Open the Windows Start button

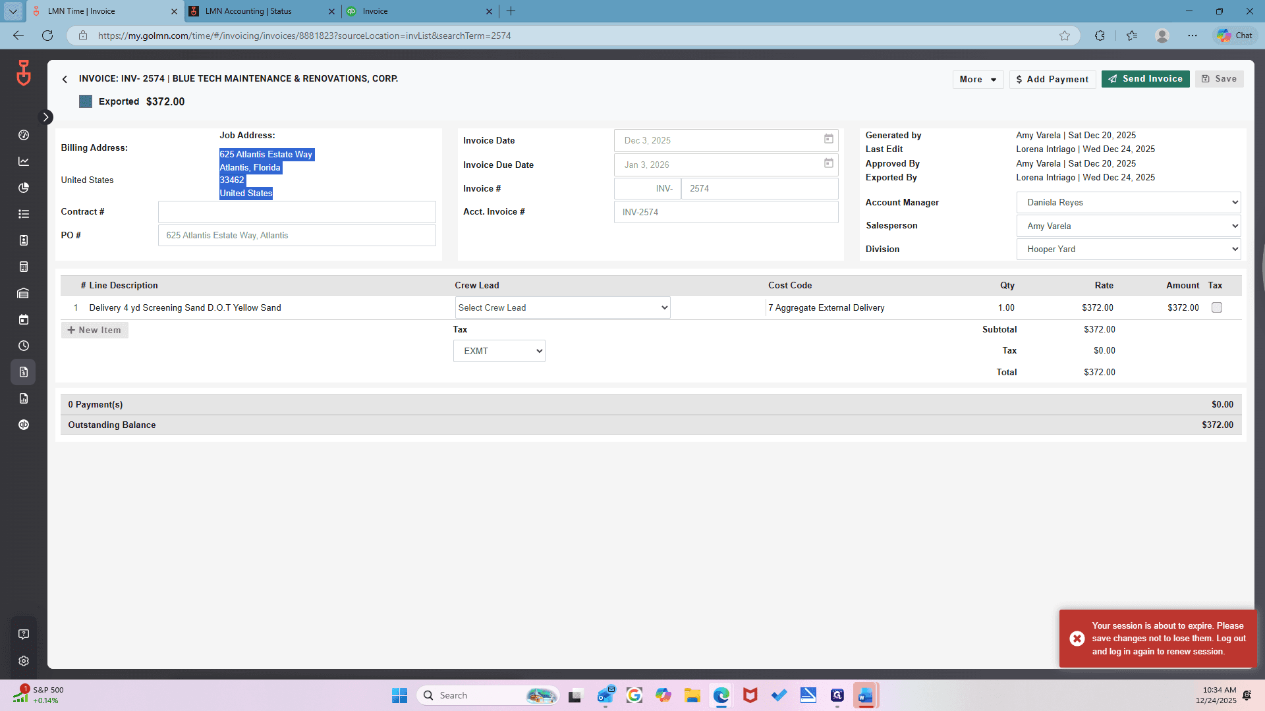pos(399,695)
